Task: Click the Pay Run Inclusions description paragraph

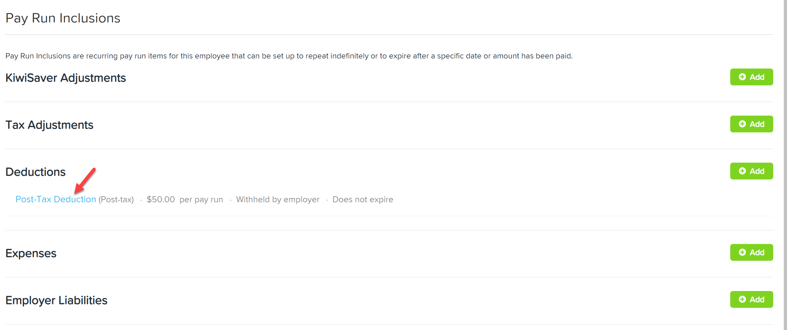Action: click(x=289, y=56)
